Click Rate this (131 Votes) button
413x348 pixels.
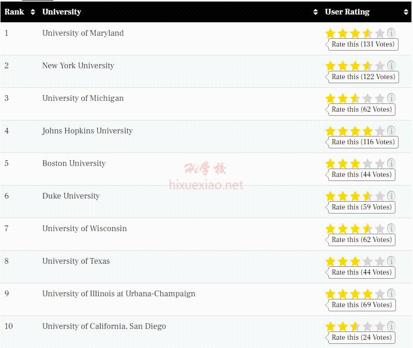coord(362,44)
